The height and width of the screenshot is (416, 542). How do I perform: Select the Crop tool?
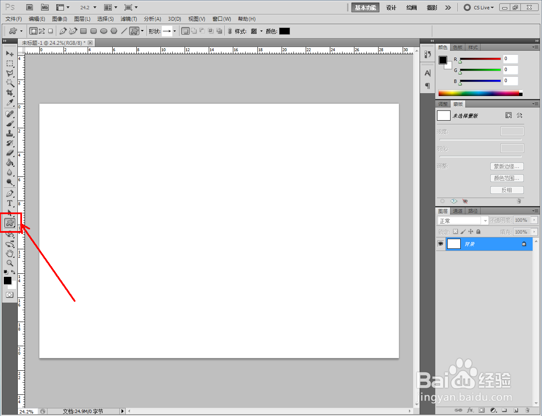[x=10, y=93]
